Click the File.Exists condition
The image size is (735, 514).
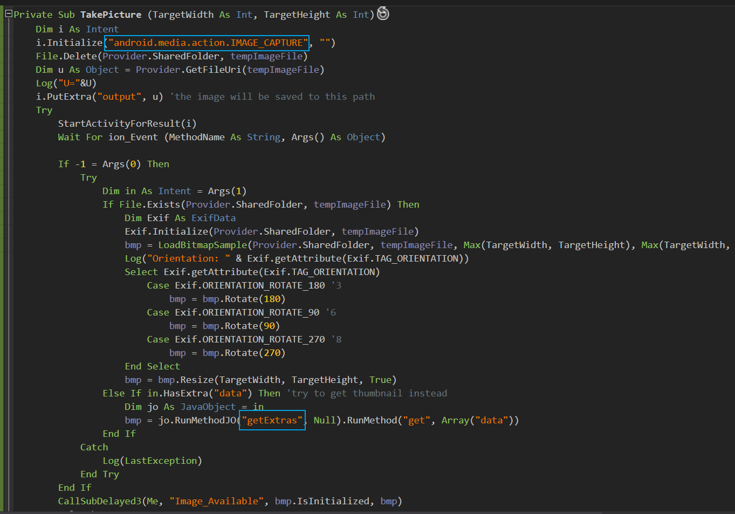click(149, 204)
